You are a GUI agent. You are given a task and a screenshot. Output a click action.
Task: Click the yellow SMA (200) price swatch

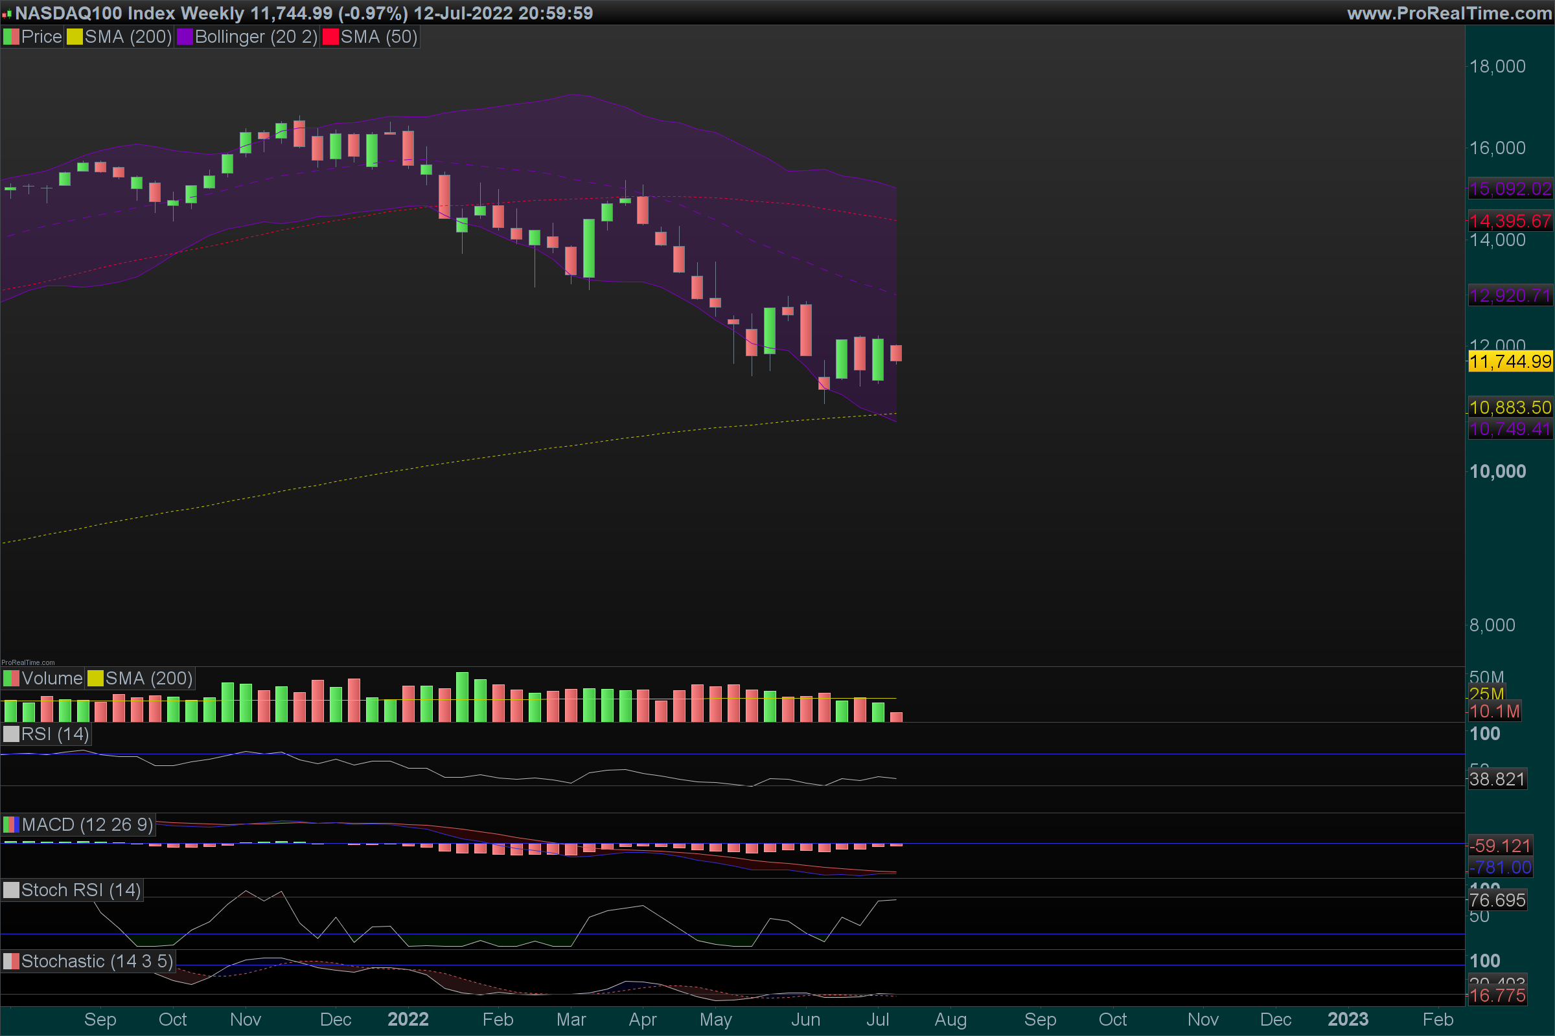75,37
